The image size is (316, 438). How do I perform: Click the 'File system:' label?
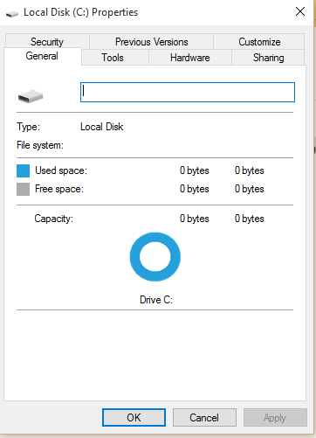40,145
